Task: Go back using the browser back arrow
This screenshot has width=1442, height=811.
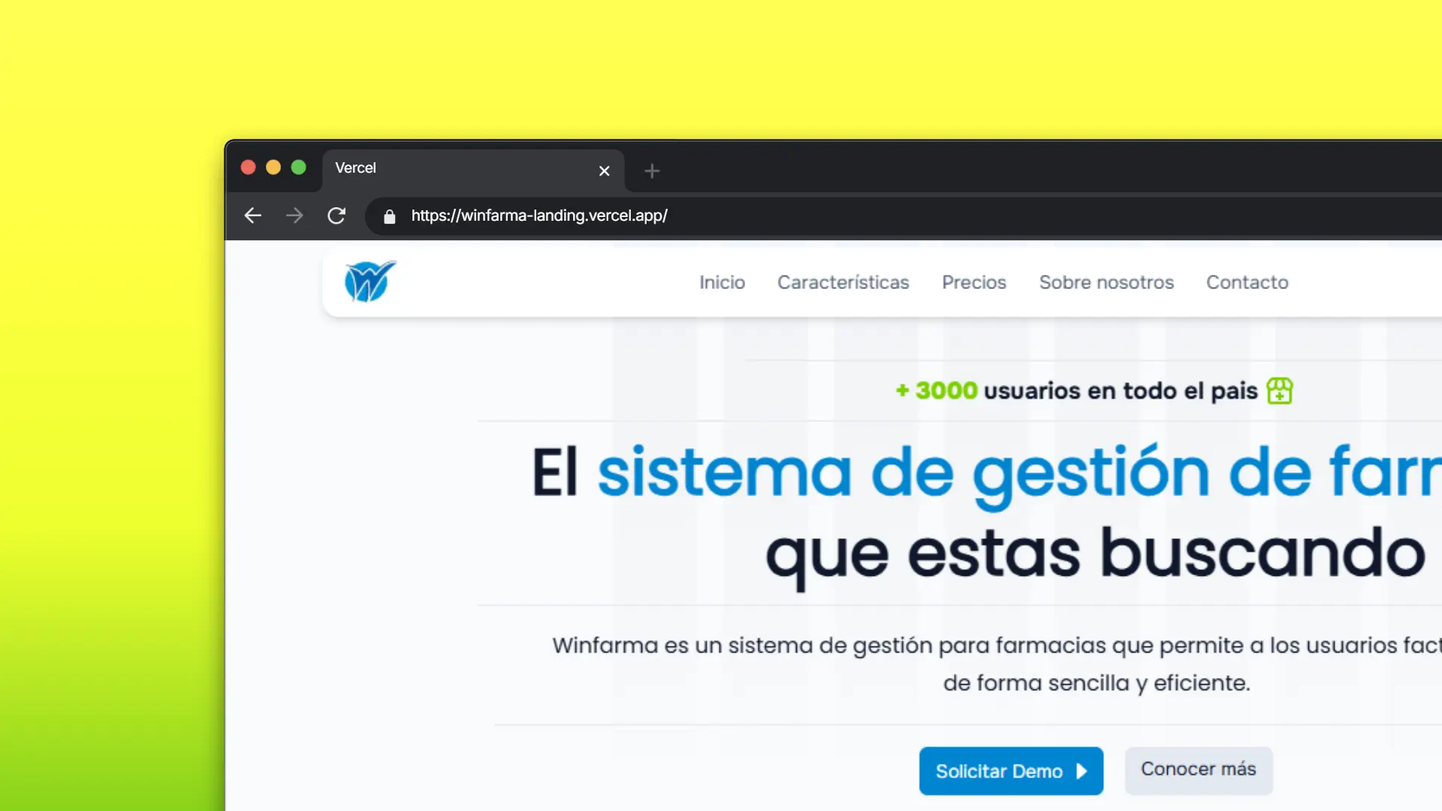Action: (x=253, y=216)
